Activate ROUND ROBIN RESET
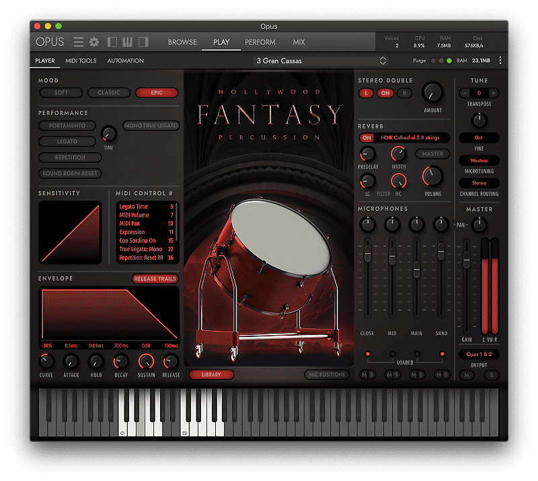The image size is (538, 481). coord(70,174)
